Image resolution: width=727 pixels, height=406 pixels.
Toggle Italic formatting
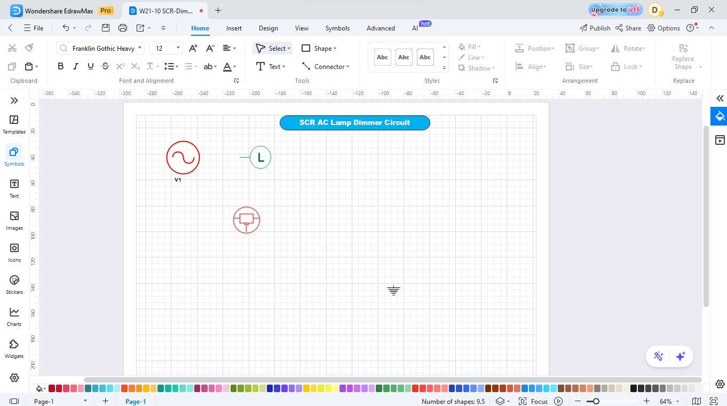click(75, 66)
